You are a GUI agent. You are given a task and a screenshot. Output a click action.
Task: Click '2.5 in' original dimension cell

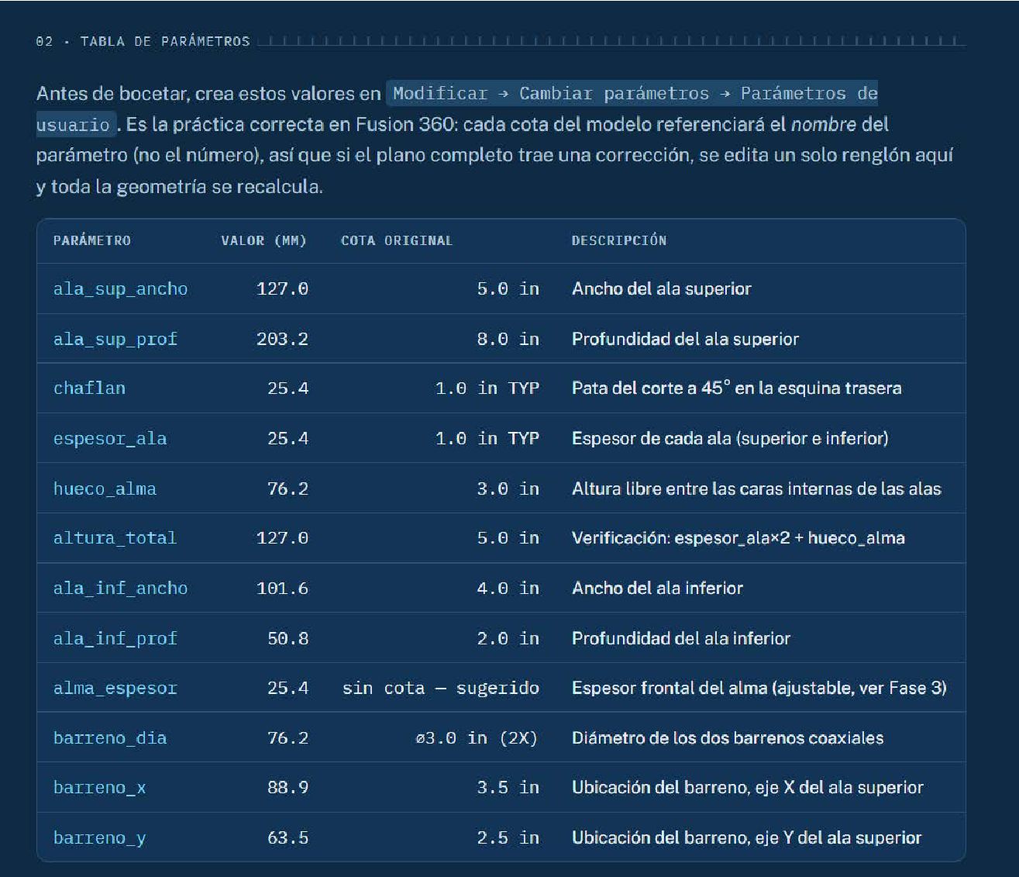click(x=508, y=837)
